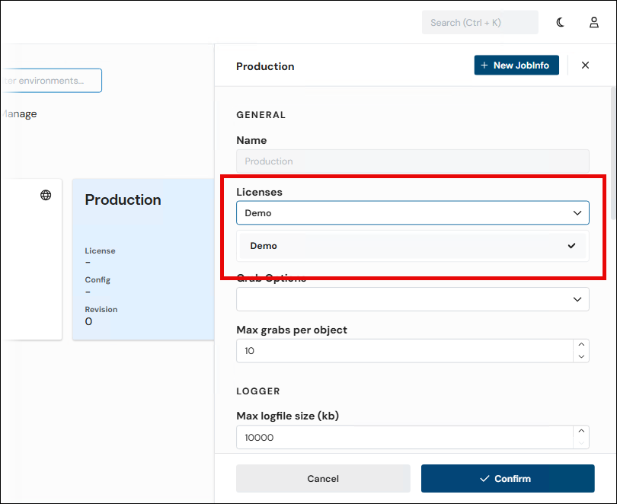The image size is (617, 504).
Task: Click the Manage label
Action: (x=18, y=114)
